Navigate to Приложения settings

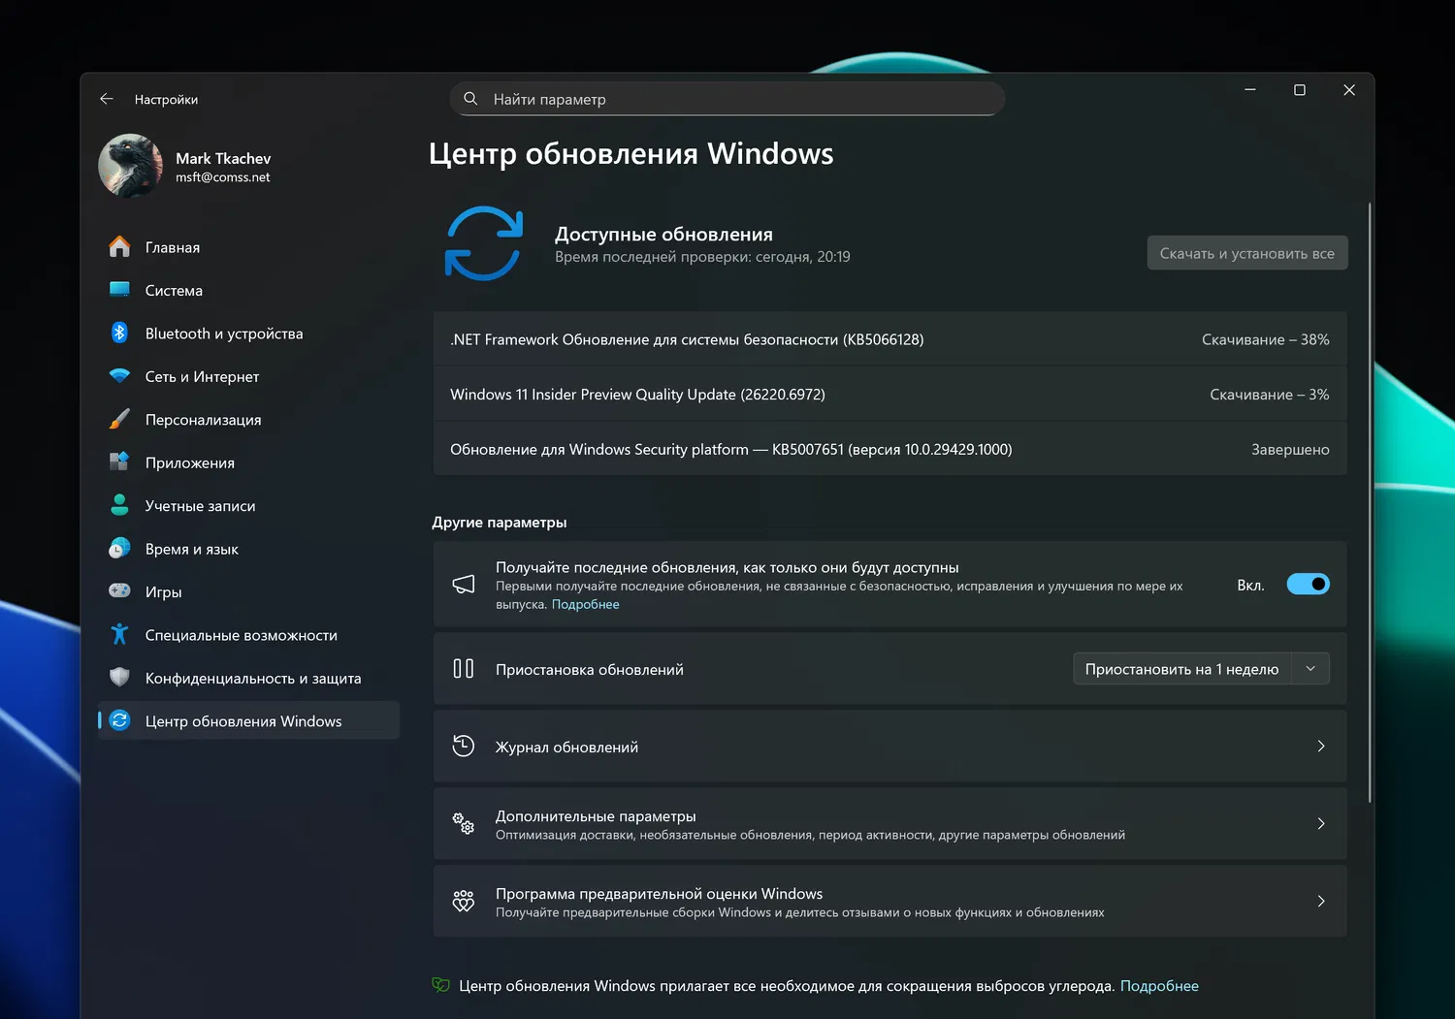248,462
